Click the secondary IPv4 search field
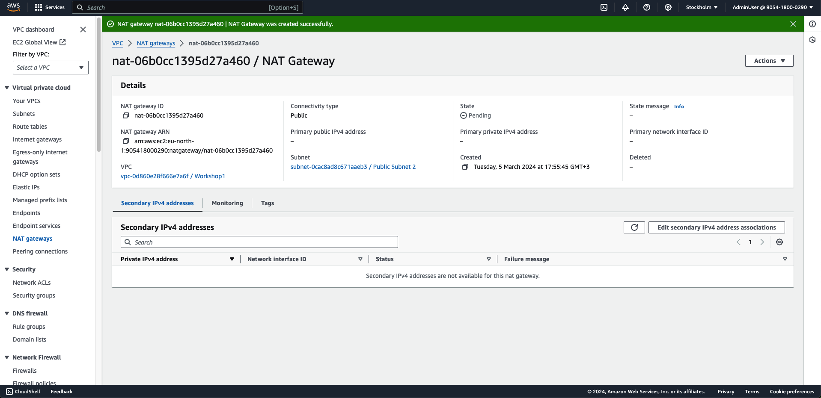 (x=259, y=242)
